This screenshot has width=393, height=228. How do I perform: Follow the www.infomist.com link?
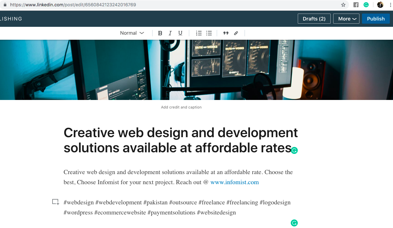[234, 182]
